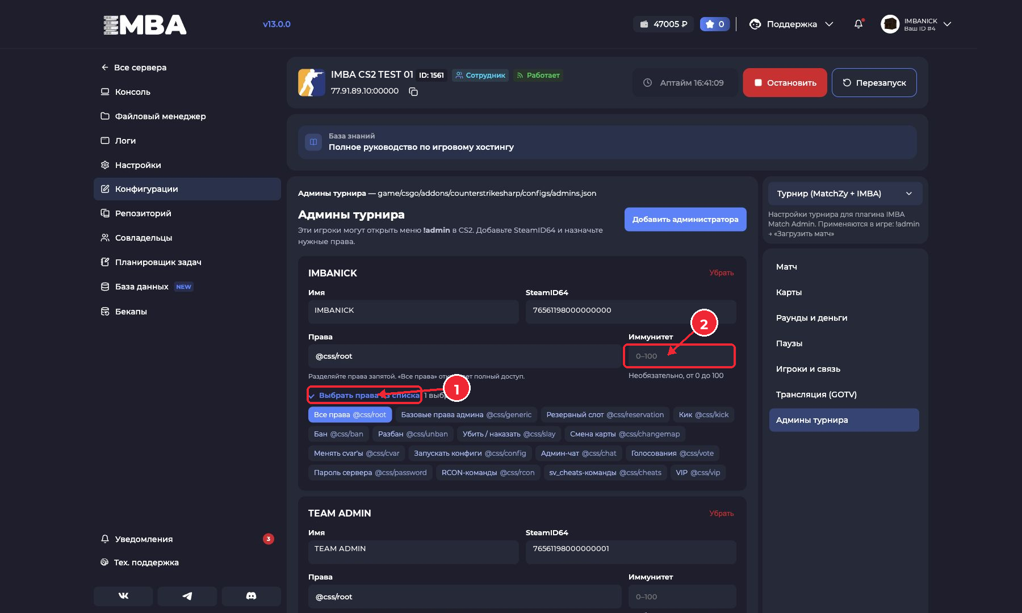Open the Турнир (MatchZy + IMBA) dropdown
The image size is (1022, 613).
pyautogui.click(x=845, y=194)
